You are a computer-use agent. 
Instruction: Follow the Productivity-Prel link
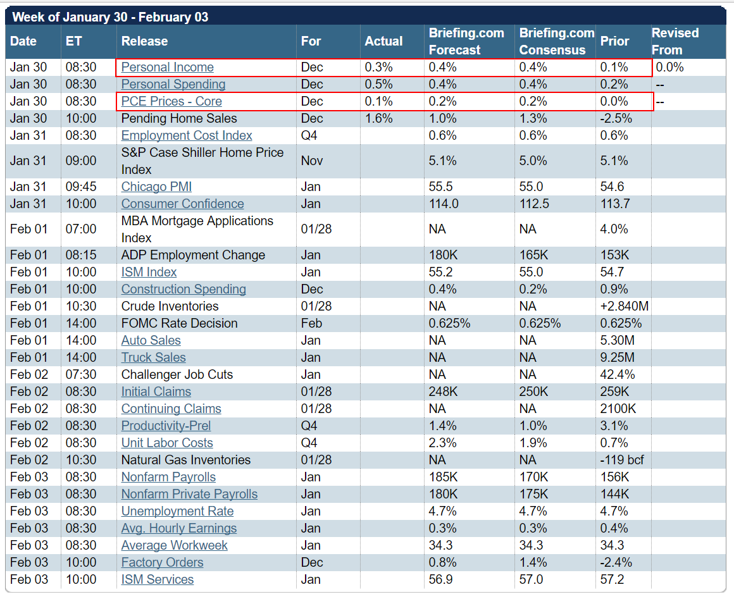166,426
